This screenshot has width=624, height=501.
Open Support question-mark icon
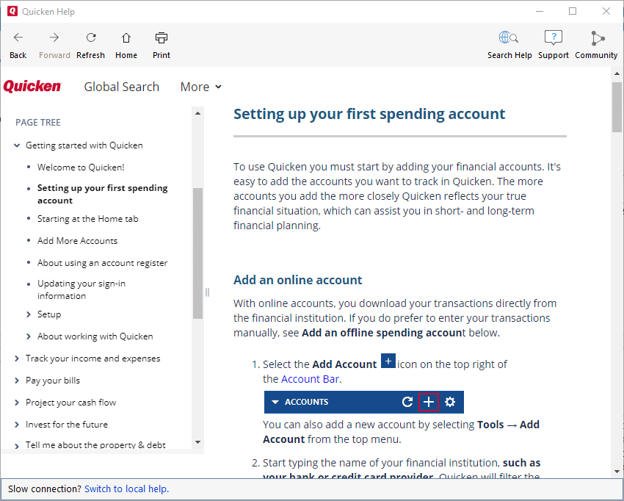tap(554, 37)
